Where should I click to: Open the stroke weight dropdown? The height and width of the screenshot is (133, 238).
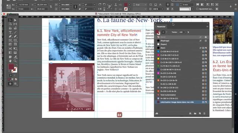145,5
